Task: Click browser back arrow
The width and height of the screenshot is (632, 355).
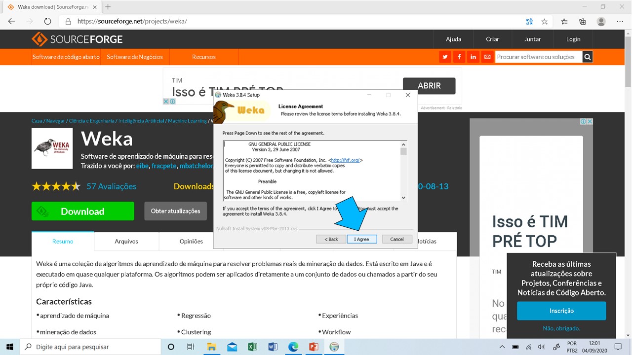Action: point(12,21)
